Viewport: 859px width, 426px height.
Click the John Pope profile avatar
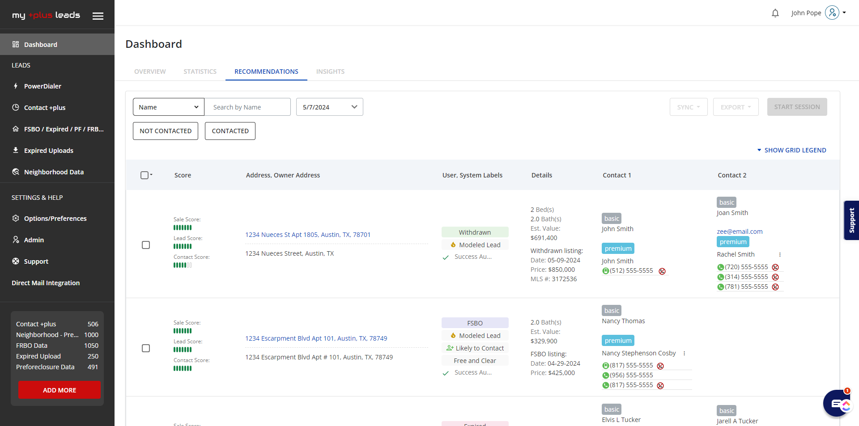tap(832, 13)
